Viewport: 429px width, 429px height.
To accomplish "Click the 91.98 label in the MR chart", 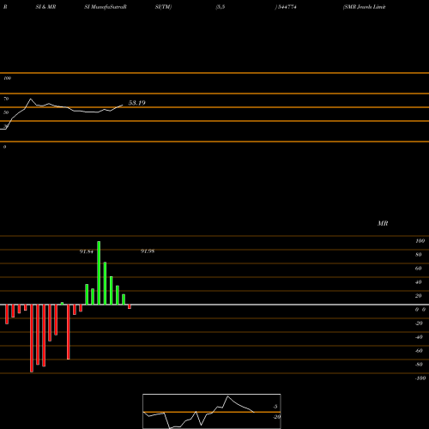I will tap(148, 251).
